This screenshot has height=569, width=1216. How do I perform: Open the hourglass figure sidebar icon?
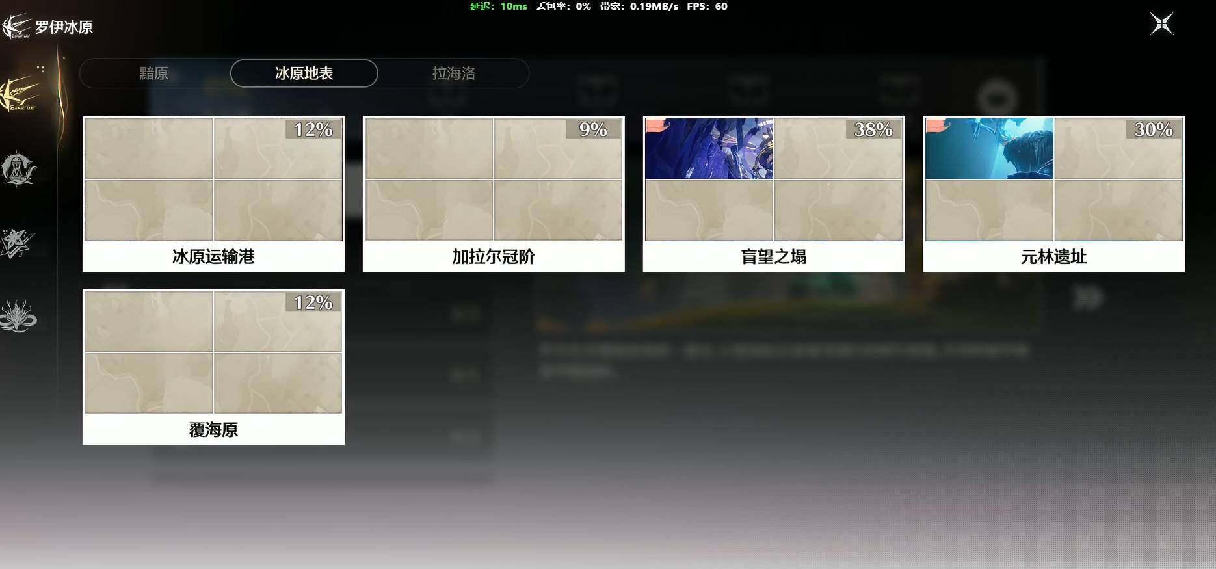click(x=19, y=169)
